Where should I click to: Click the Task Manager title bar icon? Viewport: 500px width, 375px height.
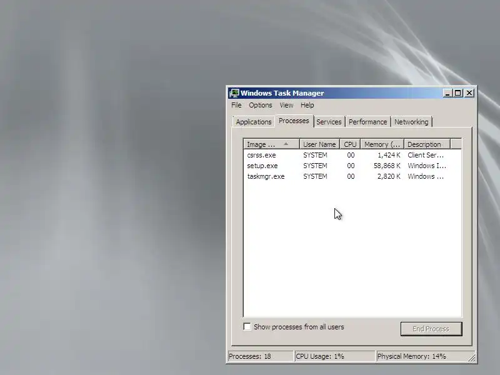[x=234, y=93]
